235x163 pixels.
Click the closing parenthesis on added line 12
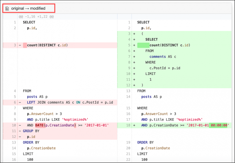pos(142,85)
